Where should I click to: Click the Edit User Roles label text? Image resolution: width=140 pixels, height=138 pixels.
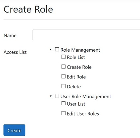click(83, 114)
